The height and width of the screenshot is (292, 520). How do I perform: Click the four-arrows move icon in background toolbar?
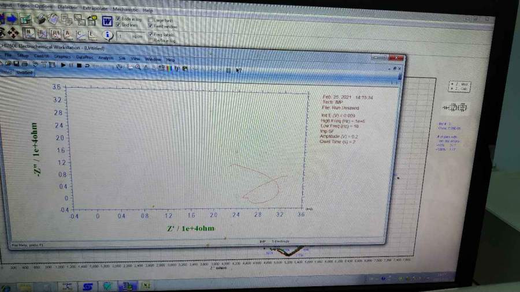click(13, 32)
